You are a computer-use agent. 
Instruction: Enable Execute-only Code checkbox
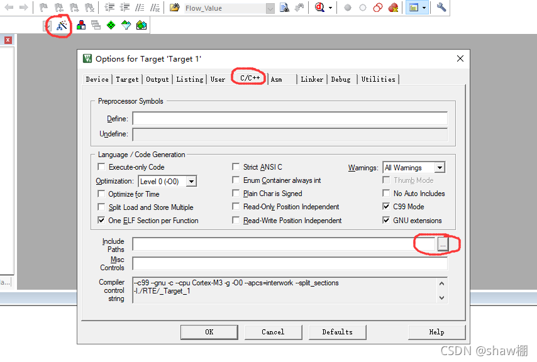[x=101, y=167]
